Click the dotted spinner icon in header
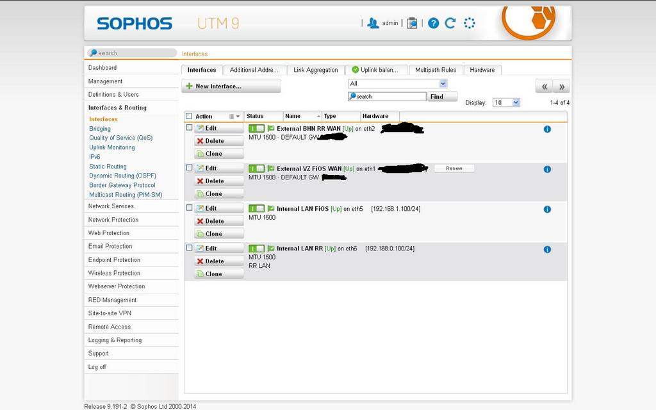The image size is (656, 410). 470,24
